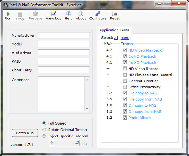
Task: Click inside the Comment text box
Action: (61, 94)
